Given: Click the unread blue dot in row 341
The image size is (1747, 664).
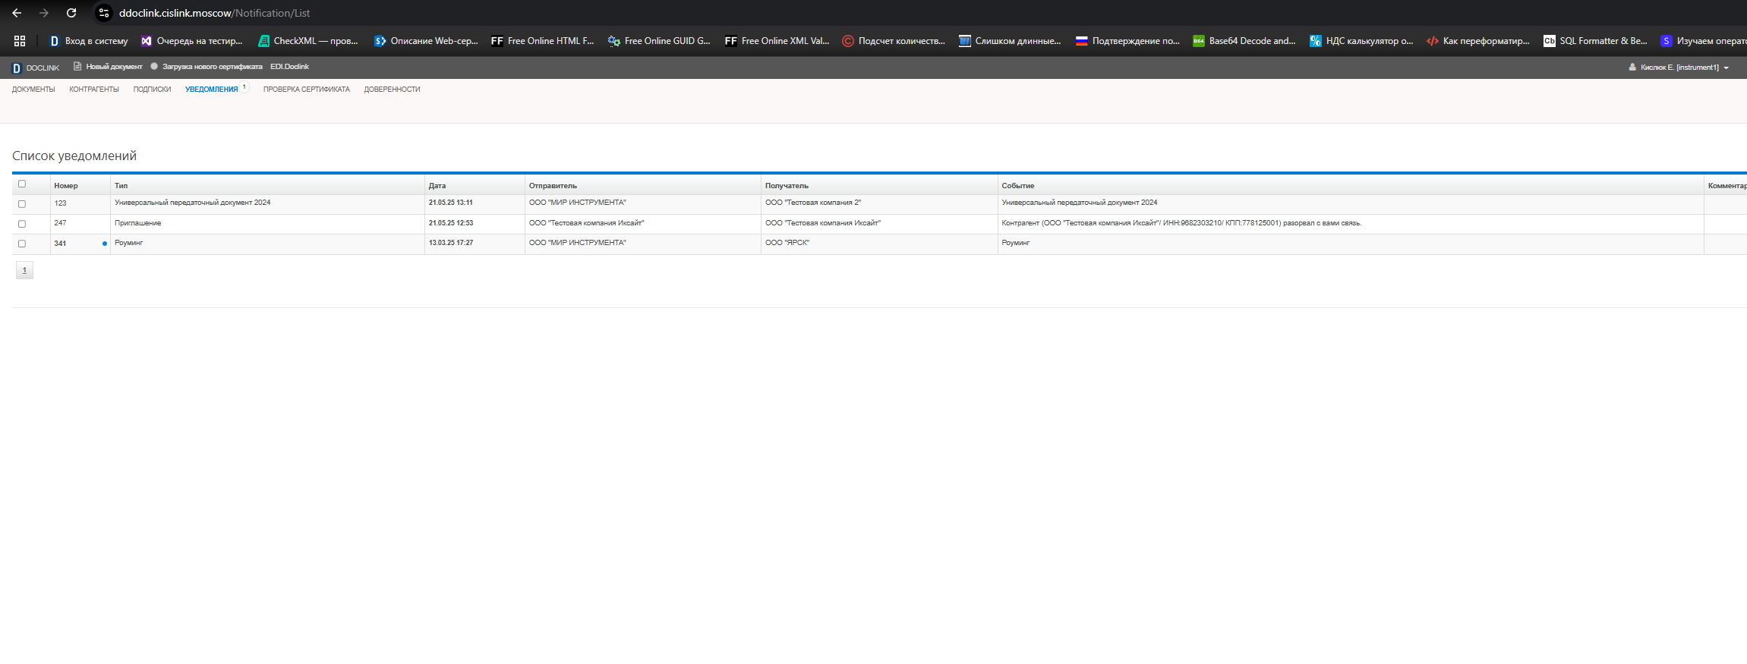Looking at the screenshot, I should tap(105, 244).
